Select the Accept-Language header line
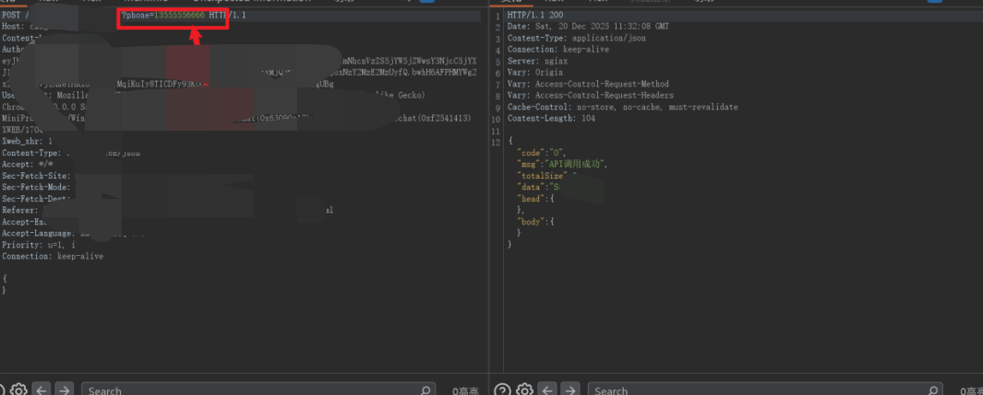This screenshot has width=983, height=395. pyautogui.click(x=73, y=233)
